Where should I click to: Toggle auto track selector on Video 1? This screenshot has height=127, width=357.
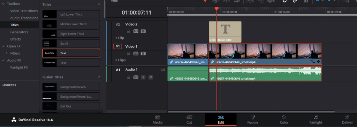click(x=136, y=54)
